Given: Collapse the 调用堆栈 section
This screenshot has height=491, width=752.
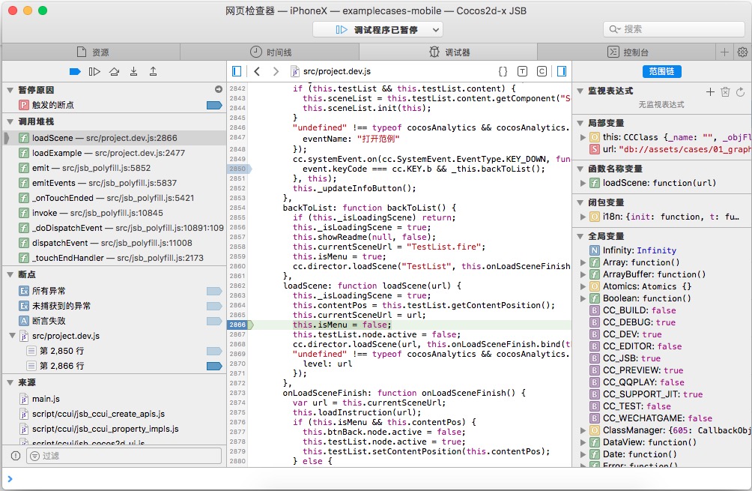Looking at the screenshot, I should point(10,121).
